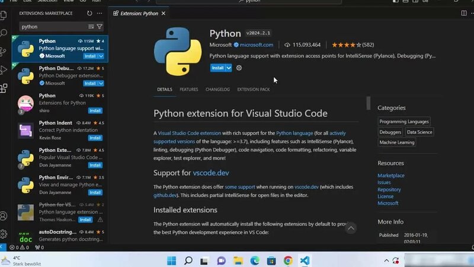Open microsoft.com publisher link

pyautogui.click(x=257, y=45)
